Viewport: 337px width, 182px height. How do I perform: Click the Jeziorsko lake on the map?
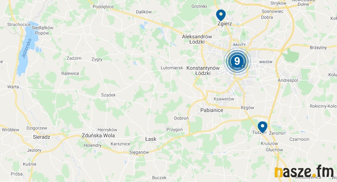coord(27,49)
